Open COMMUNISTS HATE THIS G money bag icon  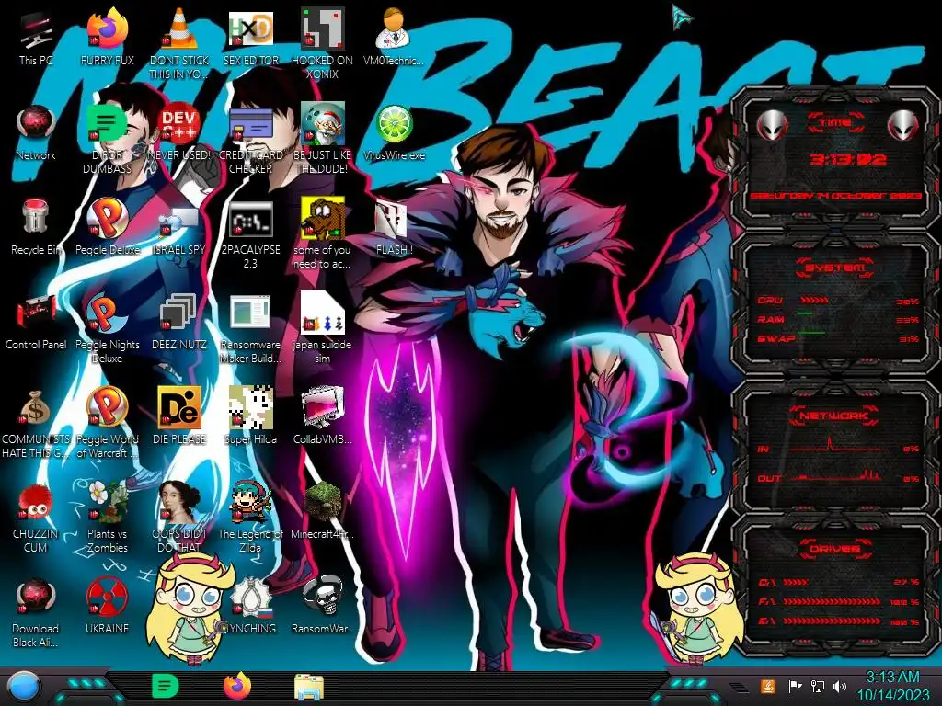coord(36,423)
